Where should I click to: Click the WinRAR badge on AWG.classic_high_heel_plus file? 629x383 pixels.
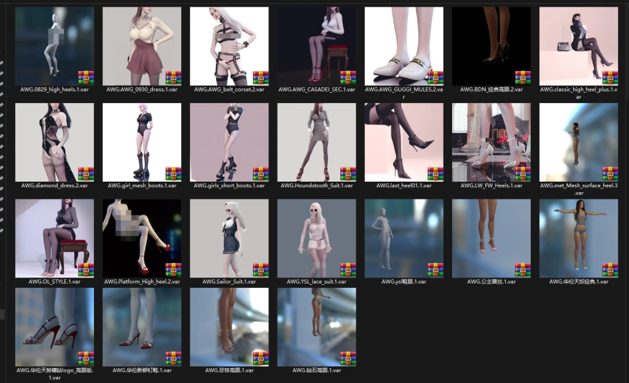point(610,77)
